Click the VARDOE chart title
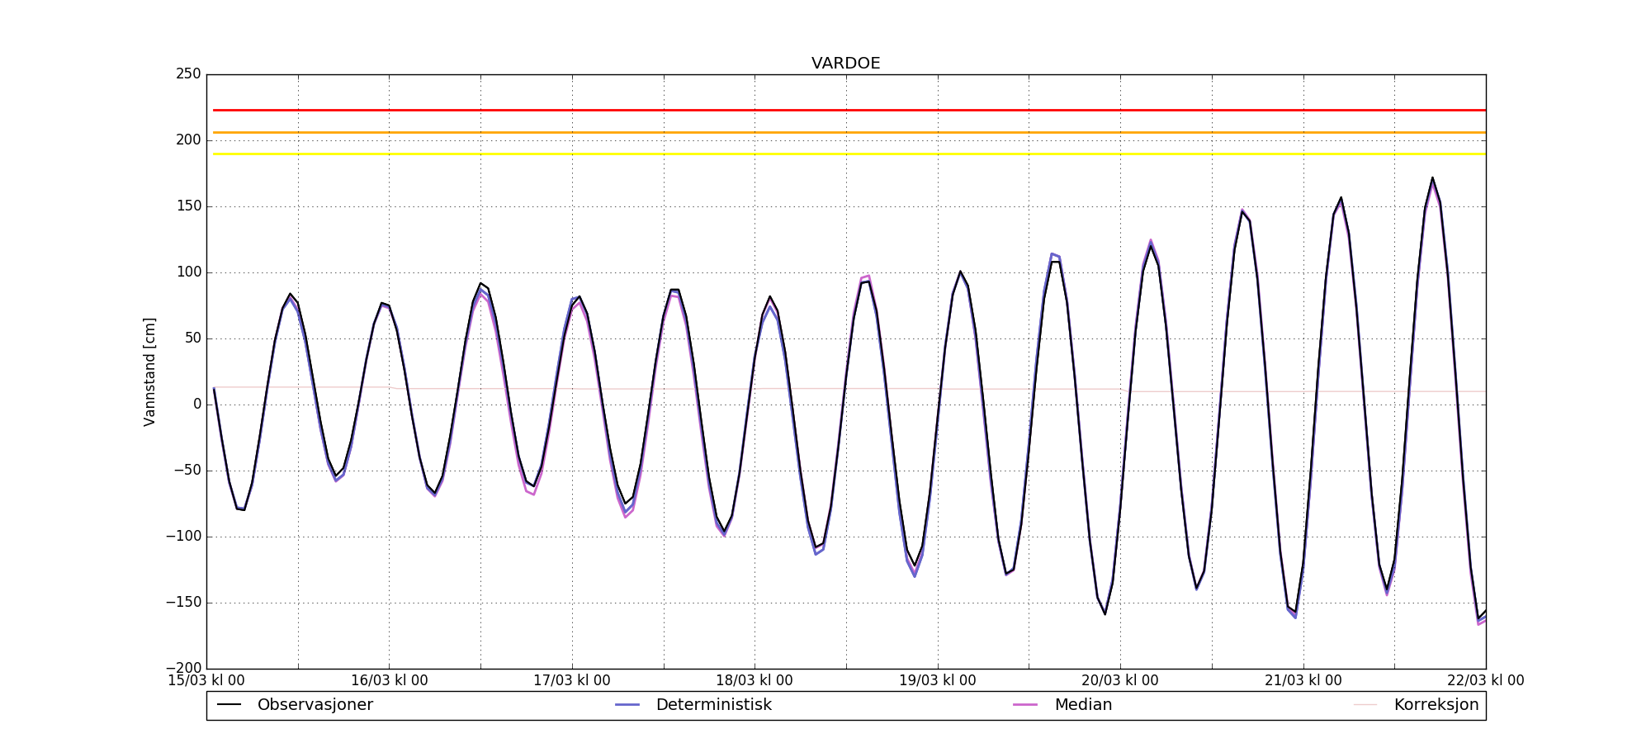 pyautogui.click(x=845, y=64)
